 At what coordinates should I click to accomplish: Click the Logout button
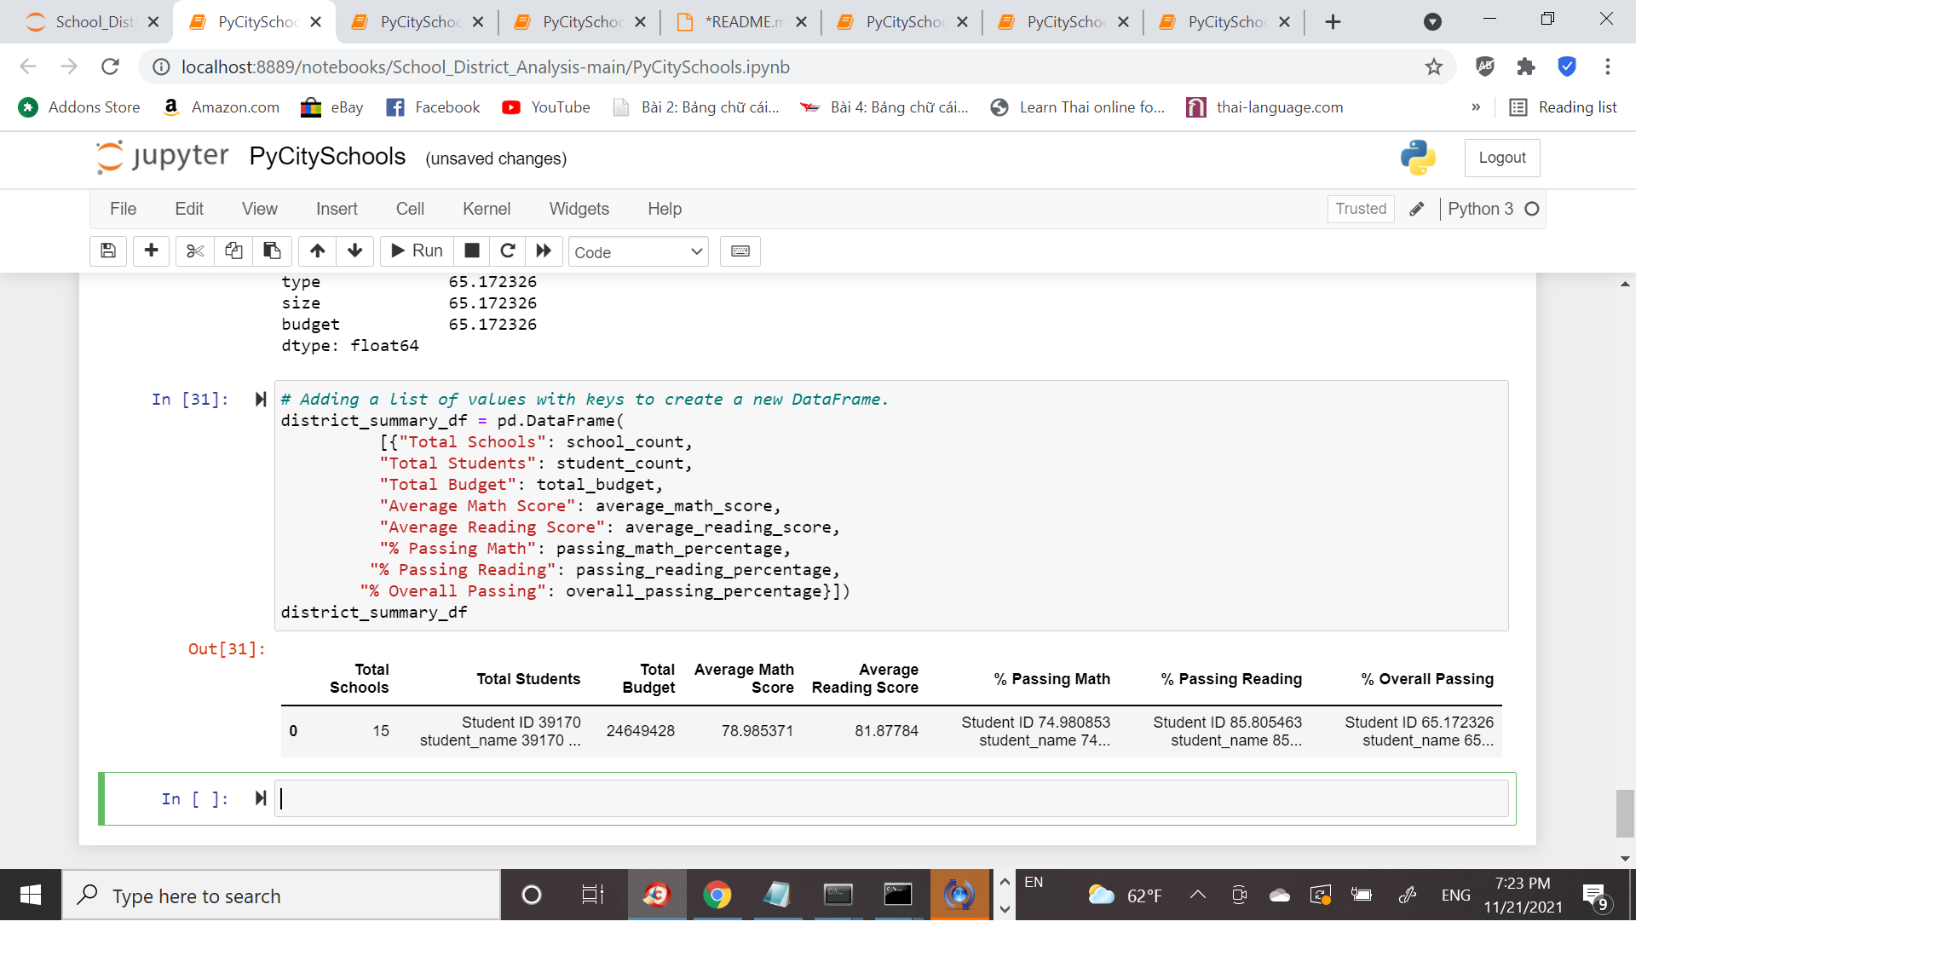(1501, 158)
